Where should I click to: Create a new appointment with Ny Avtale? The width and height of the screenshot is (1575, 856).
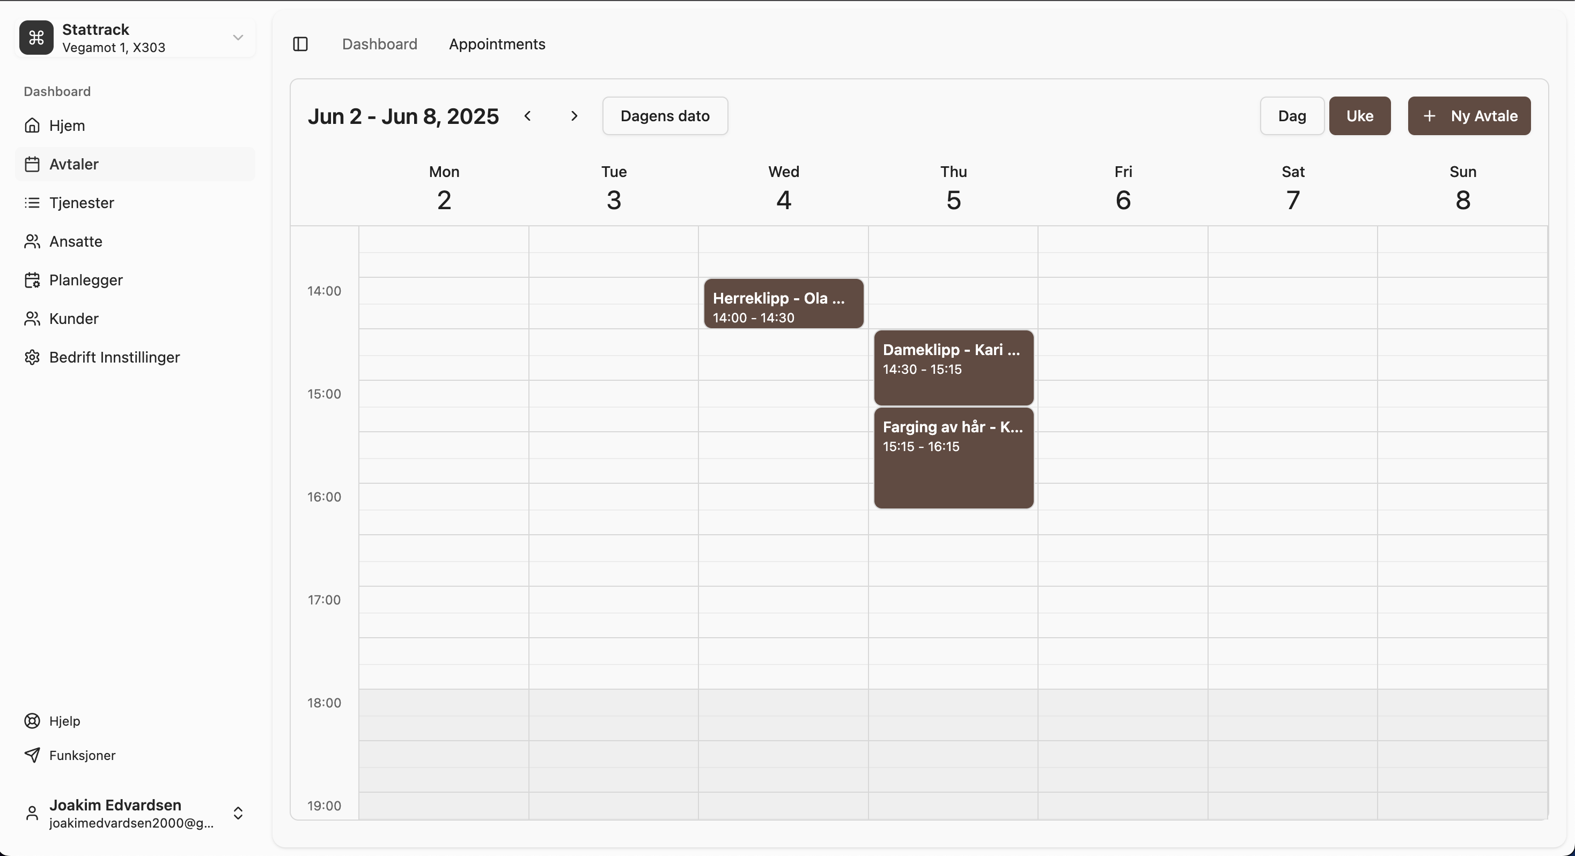pos(1469,116)
